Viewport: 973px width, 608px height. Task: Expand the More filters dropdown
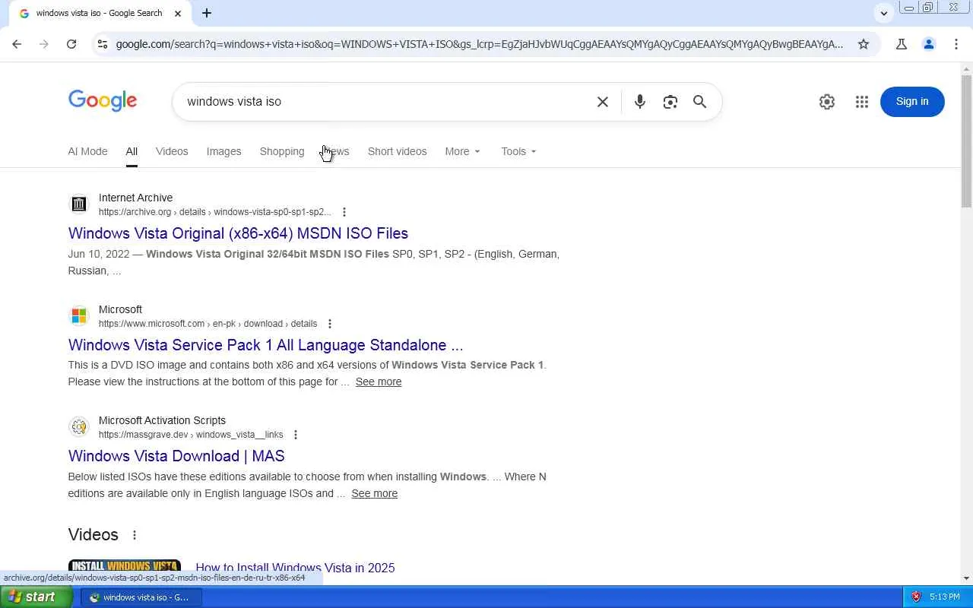pyautogui.click(x=462, y=151)
